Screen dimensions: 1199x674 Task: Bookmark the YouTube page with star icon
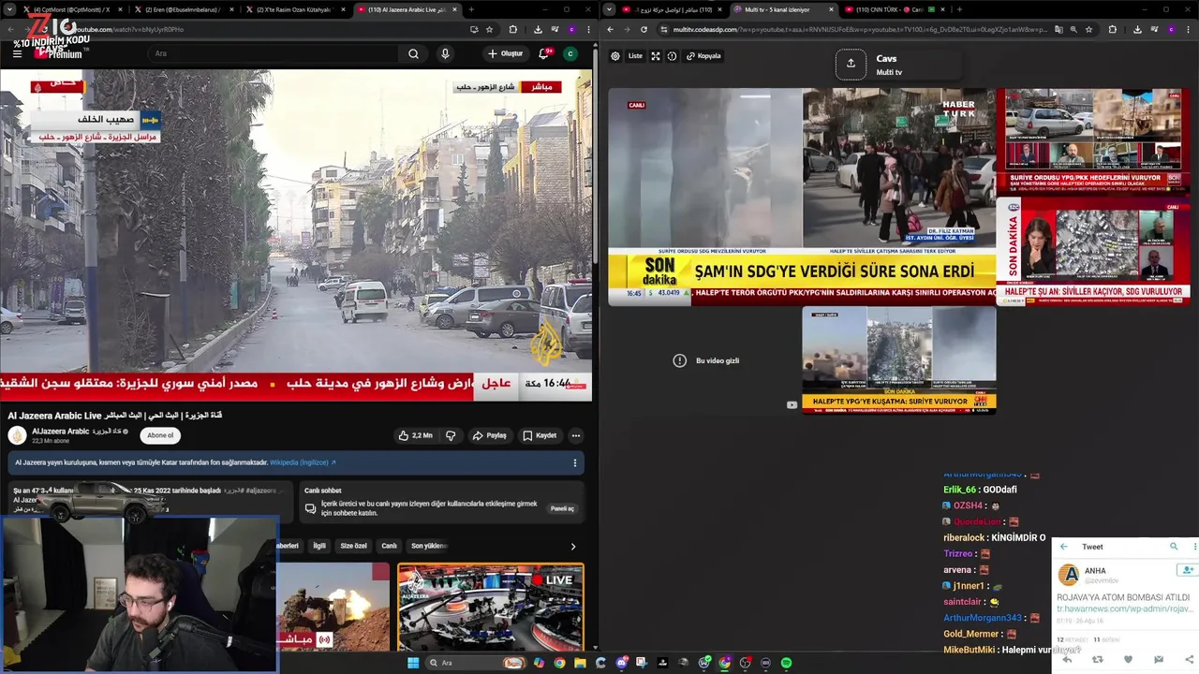tap(489, 29)
